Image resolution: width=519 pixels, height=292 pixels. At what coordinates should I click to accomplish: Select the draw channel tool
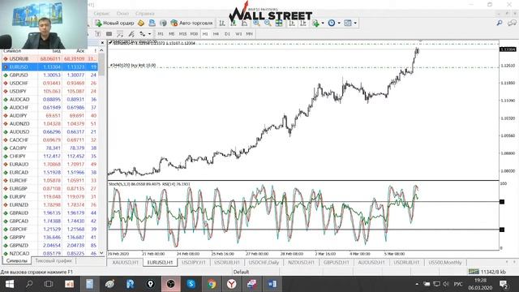(x=131, y=34)
